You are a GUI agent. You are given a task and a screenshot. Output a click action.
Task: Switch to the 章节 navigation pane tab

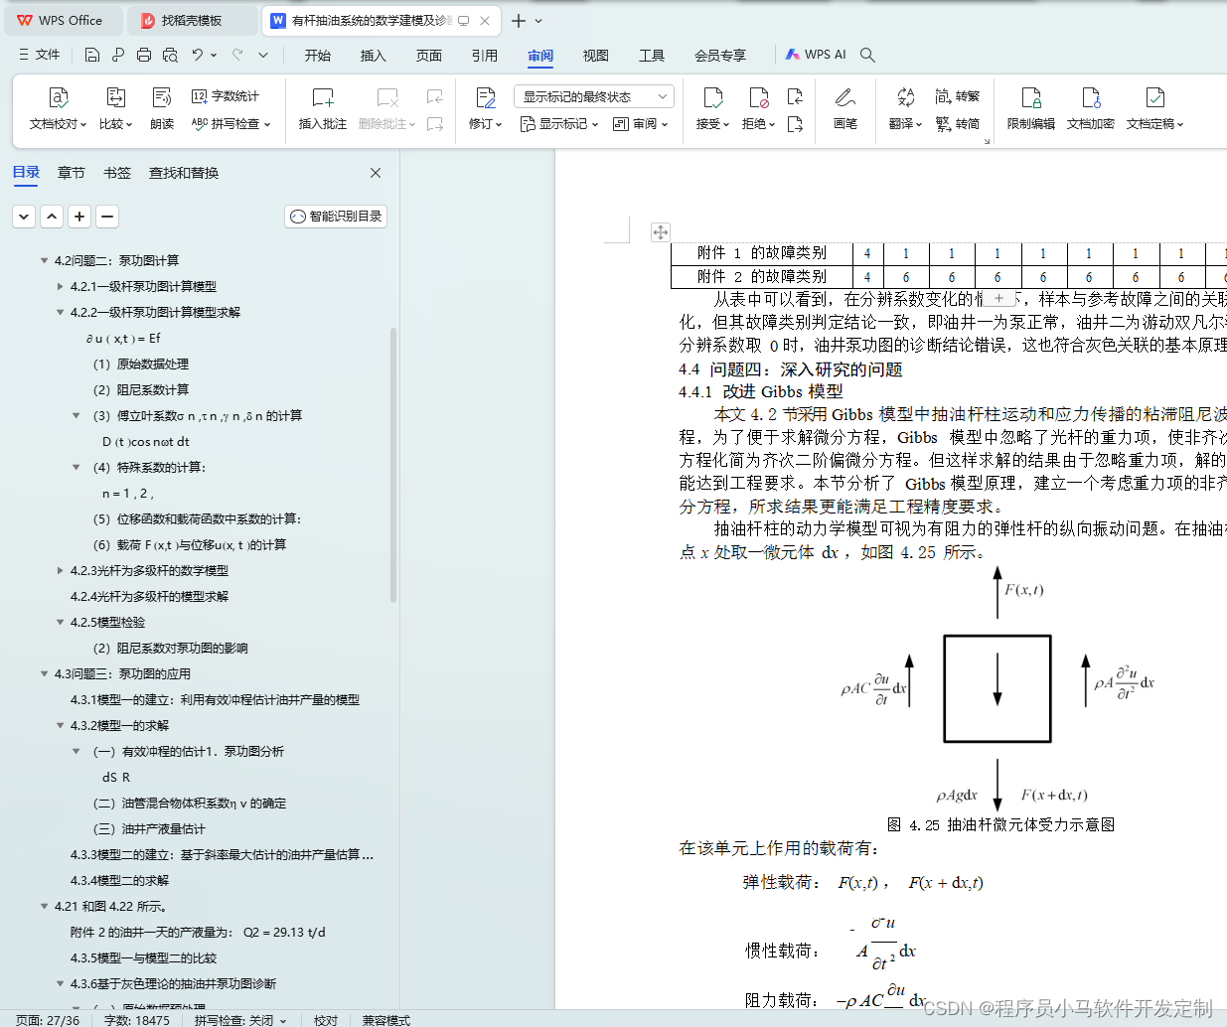coord(72,173)
